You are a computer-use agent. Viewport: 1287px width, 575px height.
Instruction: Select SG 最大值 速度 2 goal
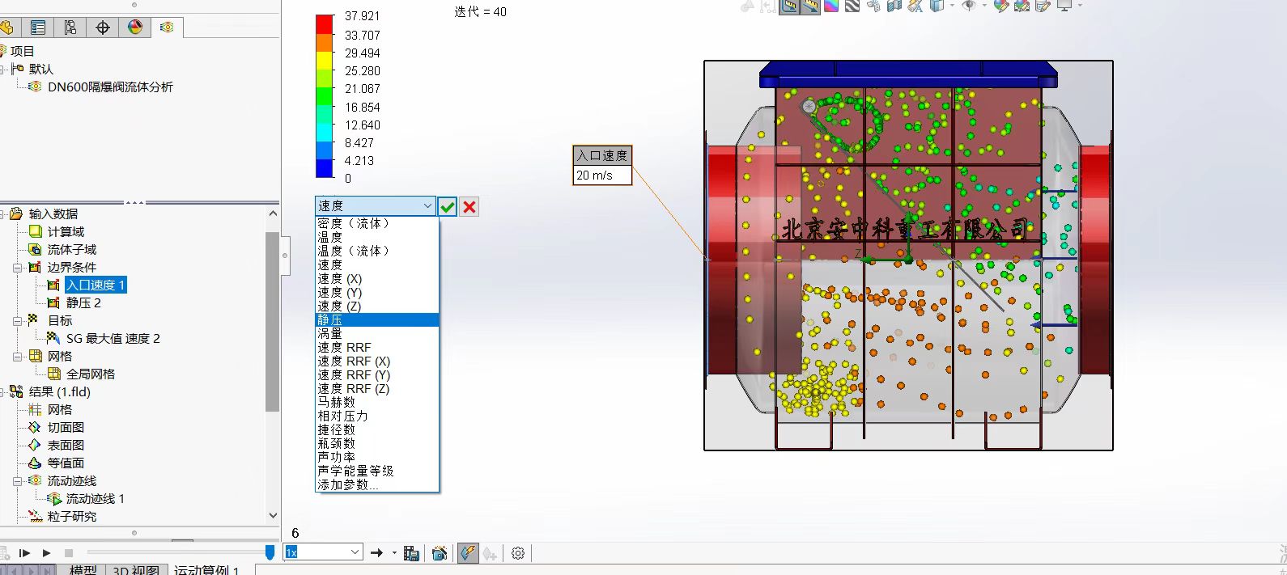113,339
